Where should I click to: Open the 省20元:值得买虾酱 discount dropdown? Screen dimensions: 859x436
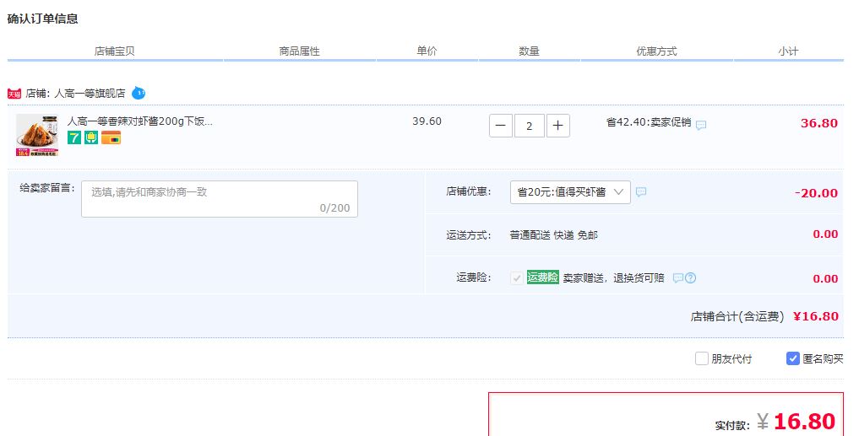click(x=570, y=192)
